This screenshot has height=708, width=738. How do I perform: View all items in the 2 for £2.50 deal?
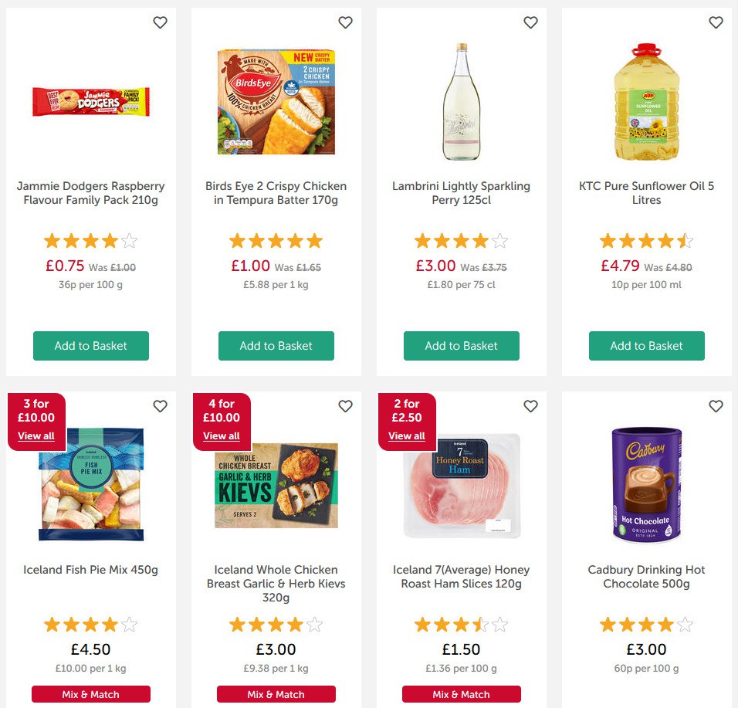coord(407,435)
